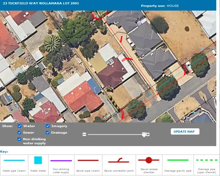Uncheck the Sewer layer checkbox
The image size is (220, 176).
[x=19, y=132]
